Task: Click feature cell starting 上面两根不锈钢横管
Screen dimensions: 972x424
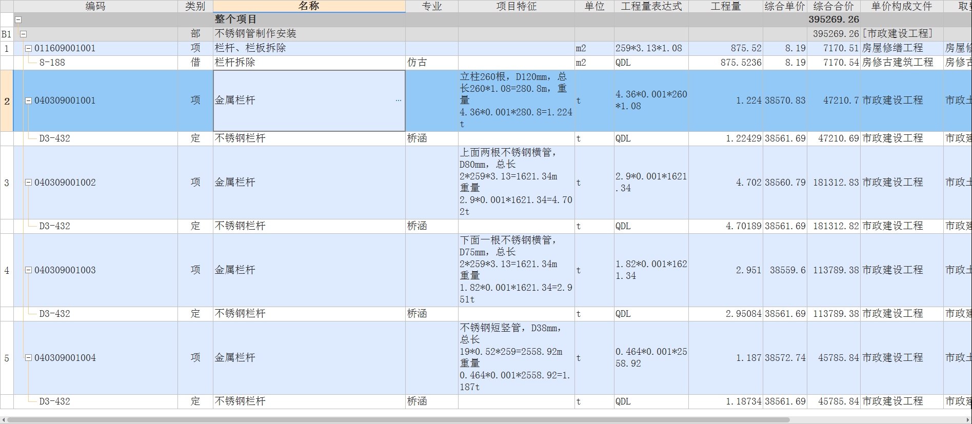Action: [516, 183]
